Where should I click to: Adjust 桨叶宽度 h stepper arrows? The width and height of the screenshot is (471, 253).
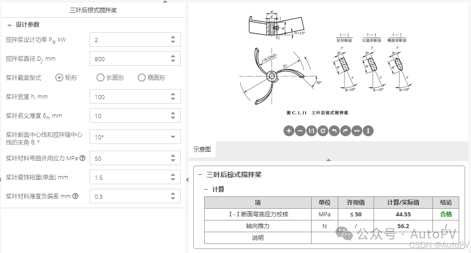[x=173, y=97]
